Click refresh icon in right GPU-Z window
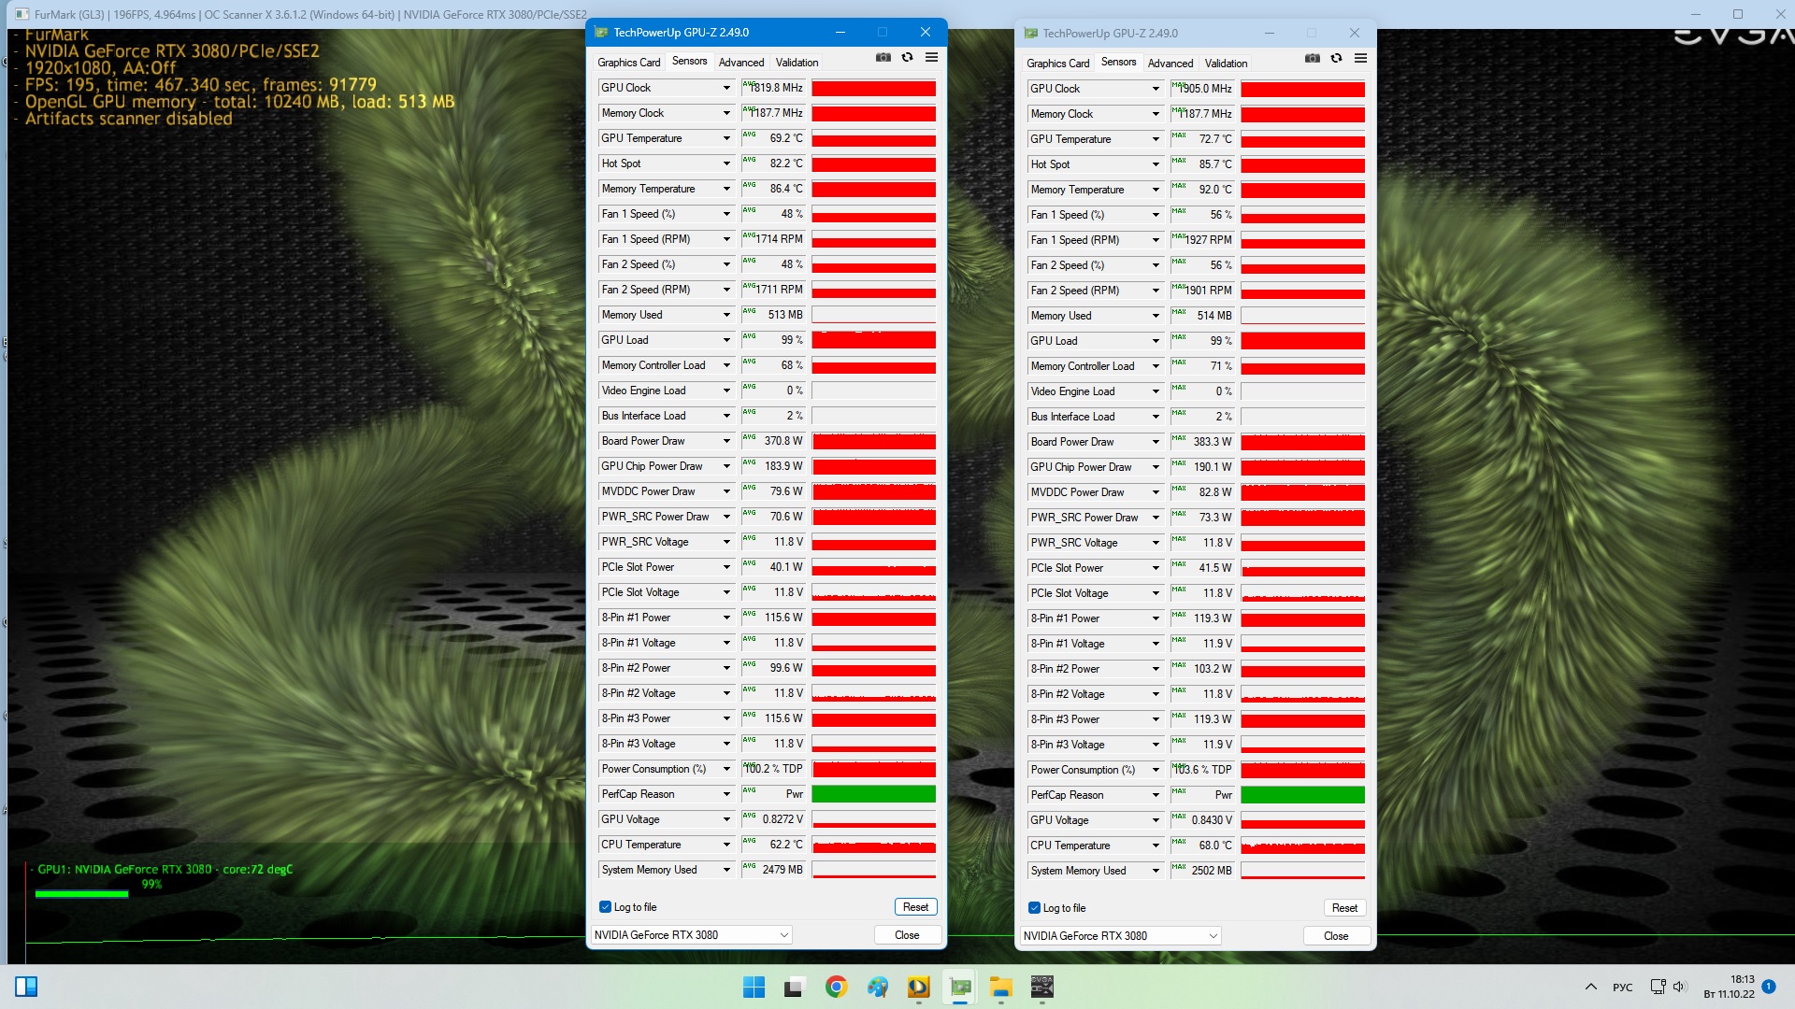The height and width of the screenshot is (1009, 1795). coord(1336,59)
